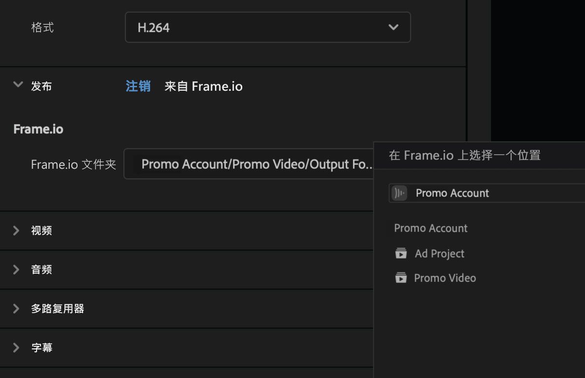
Task: Click the Promo Video icon
Action: 401,278
